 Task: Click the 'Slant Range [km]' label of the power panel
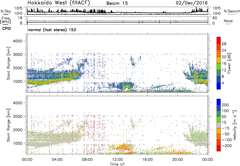point(8,63)
